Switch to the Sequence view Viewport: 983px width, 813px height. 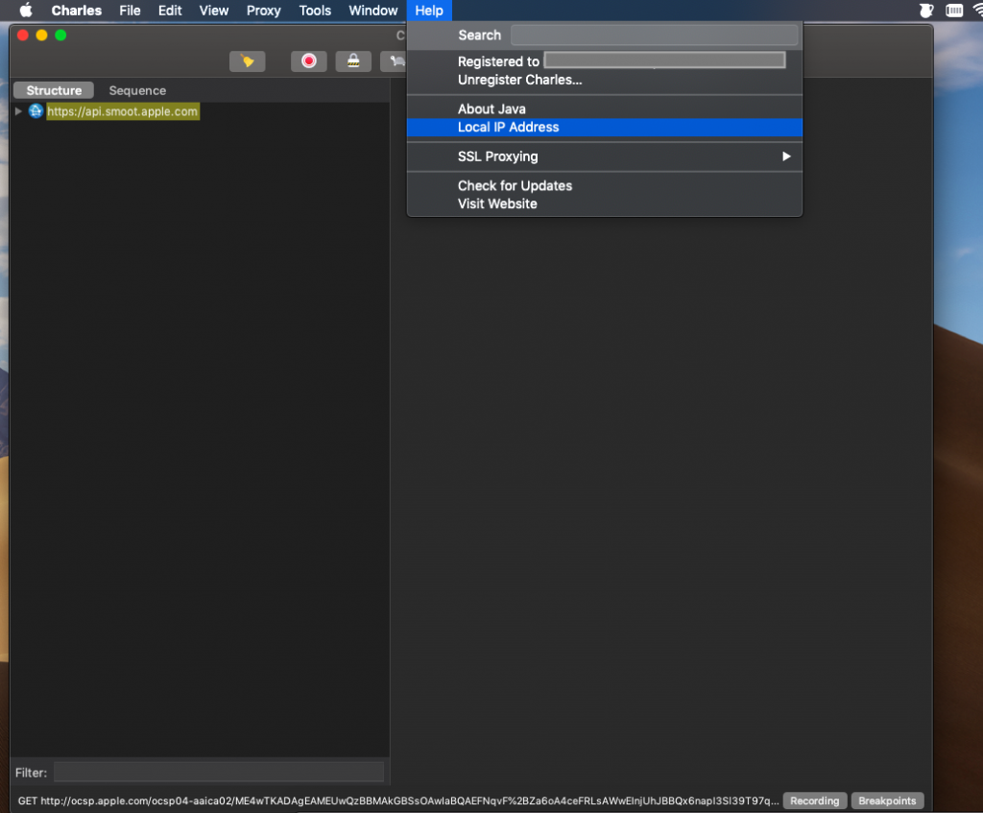pos(137,90)
